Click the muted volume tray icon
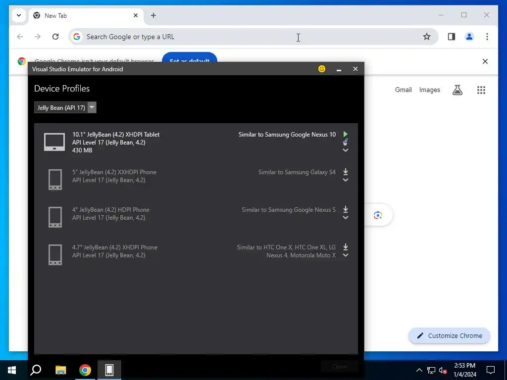Screen dimensions: 507x380 click(x=443, y=370)
